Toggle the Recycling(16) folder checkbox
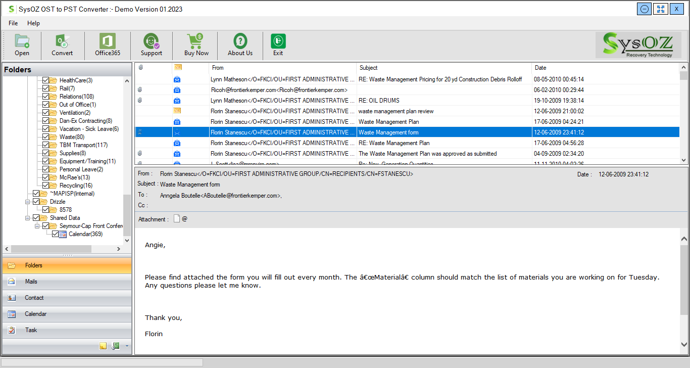 pyautogui.click(x=46, y=186)
